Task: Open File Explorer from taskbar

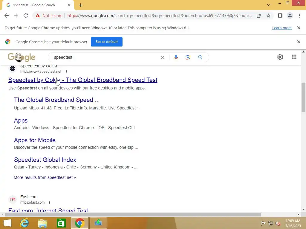Action: [x=43, y=223]
